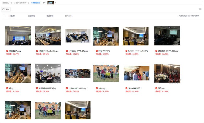This screenshot has height=123, width=204.
Task: Click similarity value 66.77%
Action: 16,54
